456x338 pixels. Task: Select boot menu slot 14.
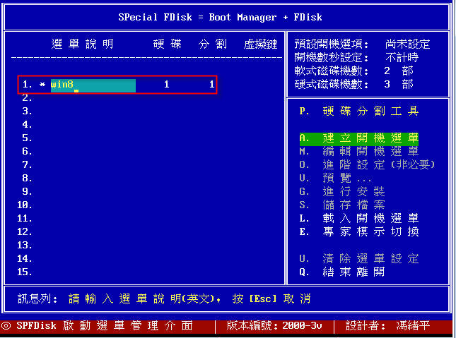(25, 258)
